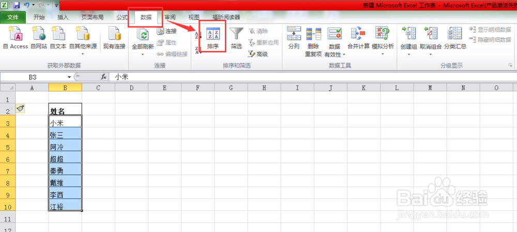Click 取消组合 ungroup icon

point(431,34)
